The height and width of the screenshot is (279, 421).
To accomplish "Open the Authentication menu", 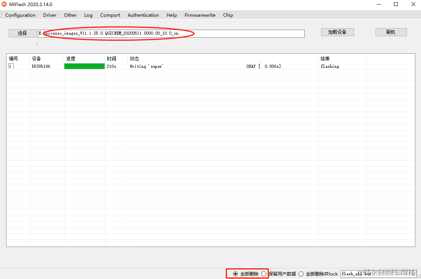I will [143, 15].
